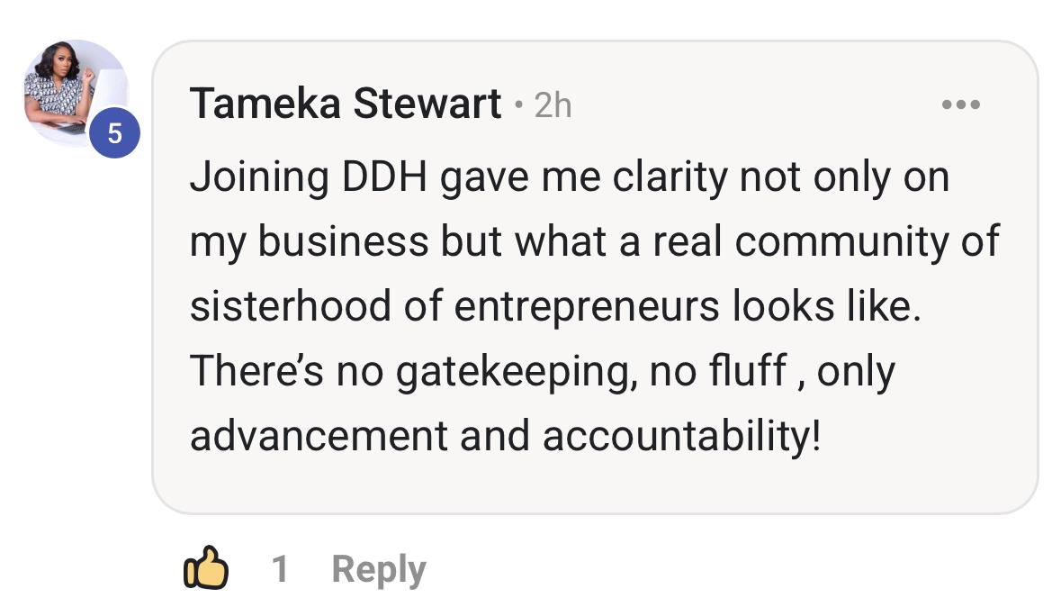Like the comment with the thumbs-up icon

pos(205,568)
